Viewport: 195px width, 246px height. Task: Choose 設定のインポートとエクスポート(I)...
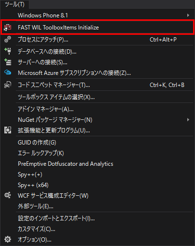(x=97, y=218)
